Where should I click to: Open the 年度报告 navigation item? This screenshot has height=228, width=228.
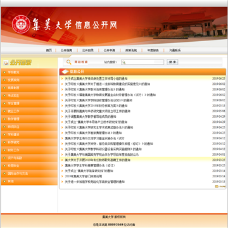click(x=153, y=51)
